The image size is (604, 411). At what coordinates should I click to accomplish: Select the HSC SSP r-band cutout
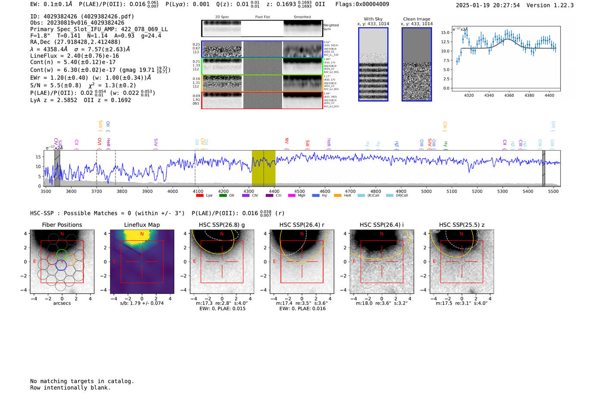coord(302,261)
